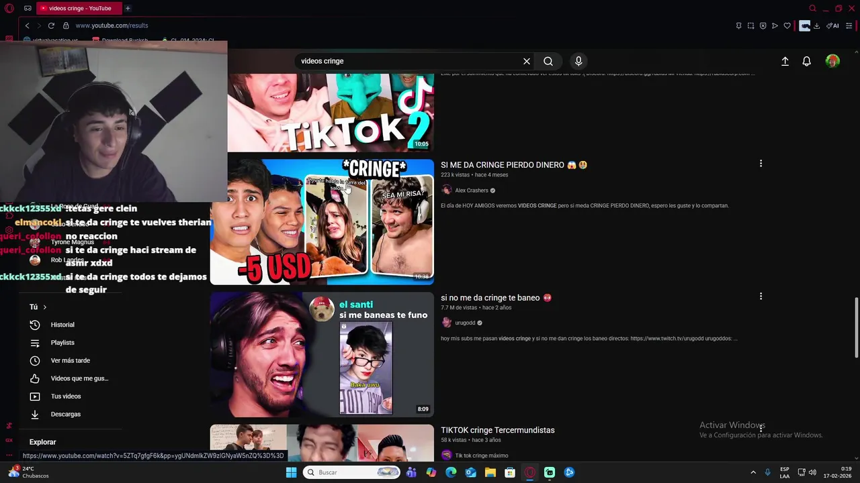The image size is (860, 483).
Task: Open 'Videos que me gus...' liked videos
Action: pyautogui.click(x=79, y=378)
